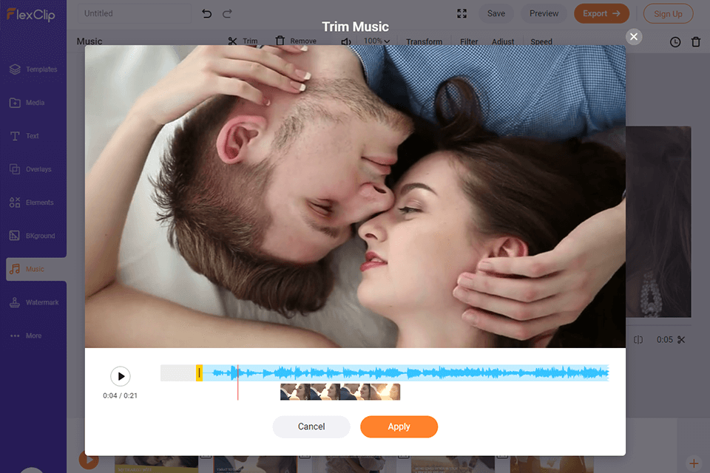The image size is (710, 473).
Task: Close the Trim Music dialog
Action: [x=634, y=37]
